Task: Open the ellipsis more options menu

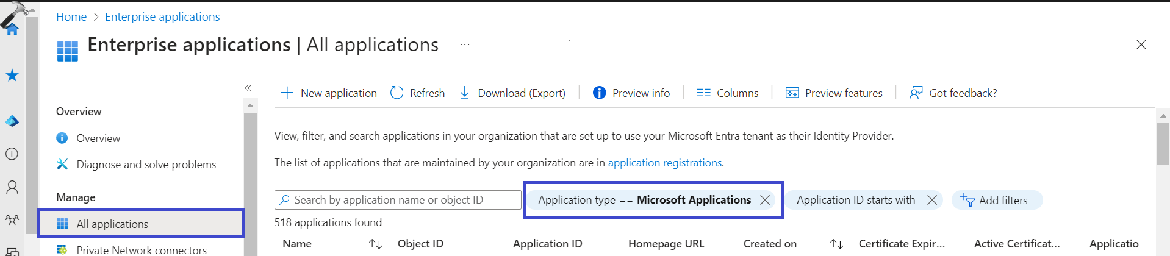Action: pyautogui.click(x=465, y=44)
